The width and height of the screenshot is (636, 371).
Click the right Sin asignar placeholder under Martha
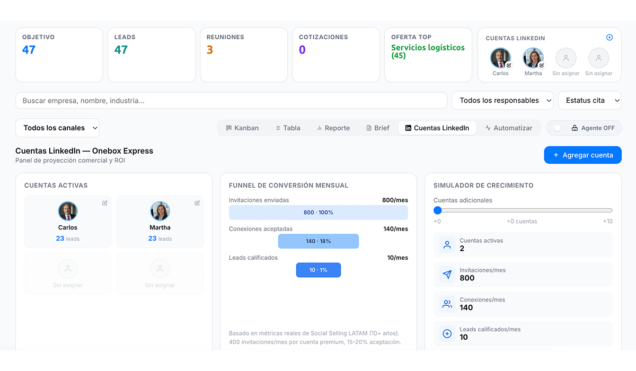click(160, 273)
